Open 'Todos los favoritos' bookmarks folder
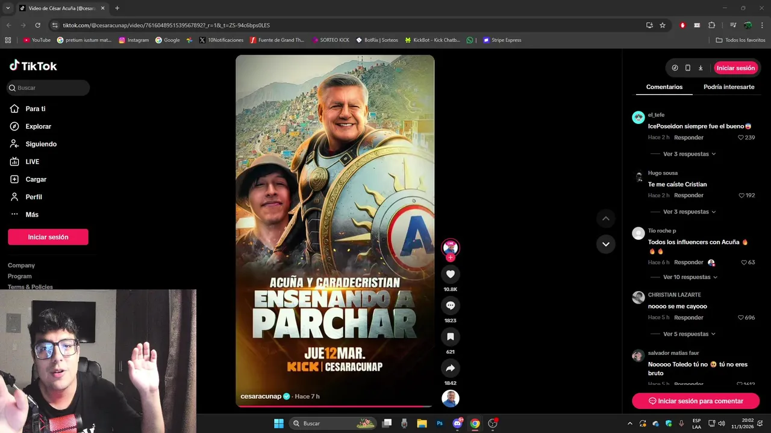Screen dimensions: 771x433 pos(740,40)
